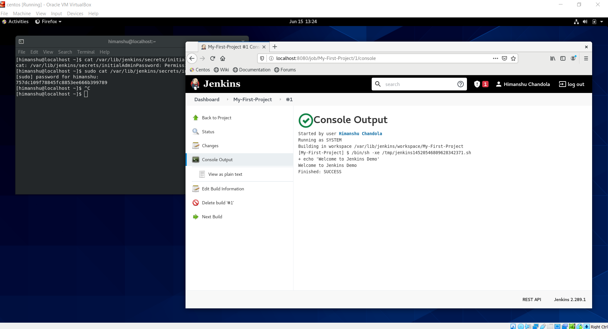Screen dimensions: 608x329
Task: Go to Dashboard breadcrumb
Action: (207, 99)
